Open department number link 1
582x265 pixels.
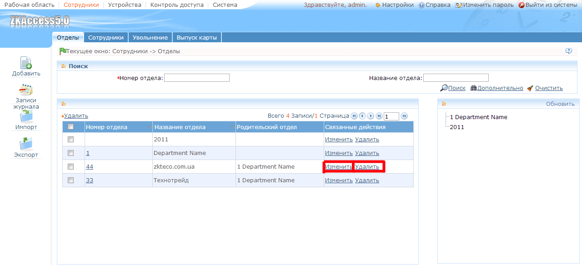coord(88,153)
